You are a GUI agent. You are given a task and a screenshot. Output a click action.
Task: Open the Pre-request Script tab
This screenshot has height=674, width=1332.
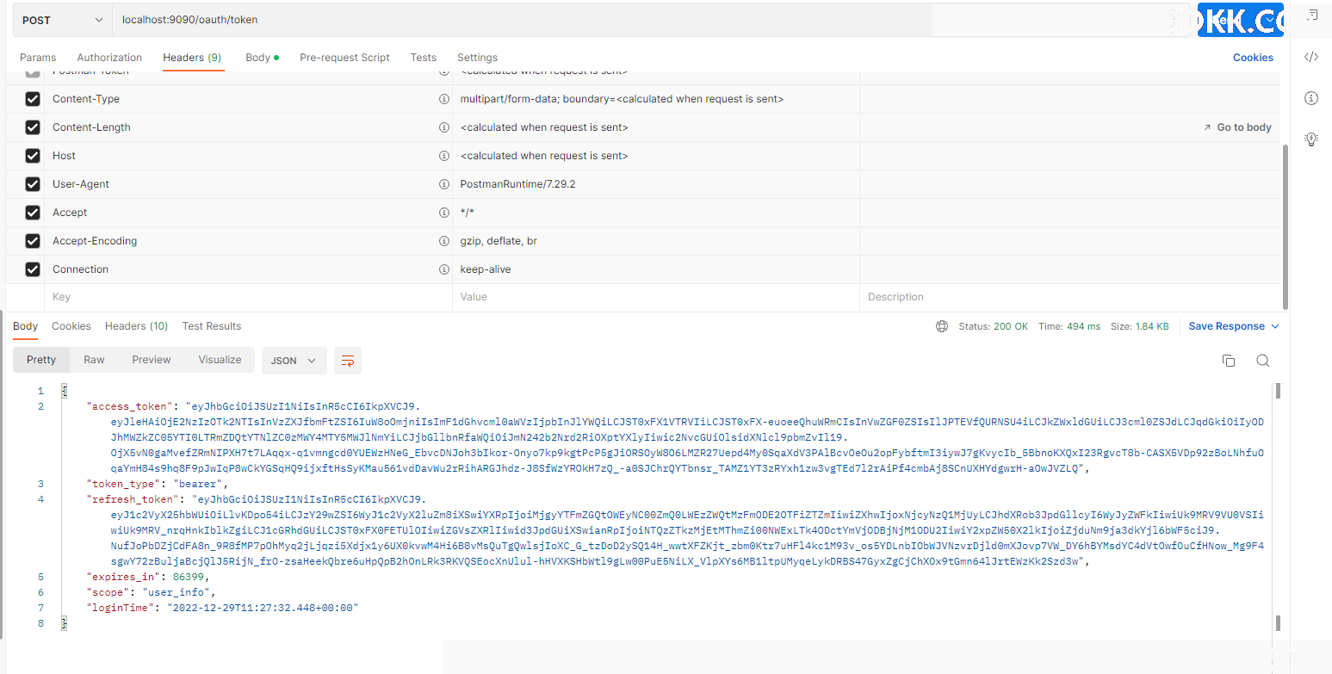tap(344, 58)
